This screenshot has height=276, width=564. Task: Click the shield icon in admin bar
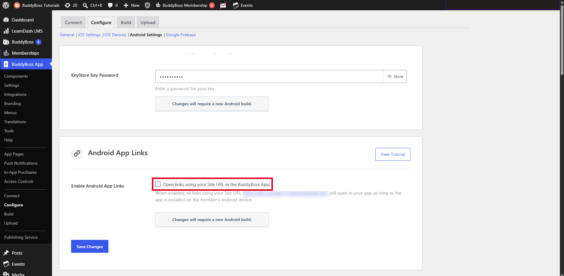[147, 5]
